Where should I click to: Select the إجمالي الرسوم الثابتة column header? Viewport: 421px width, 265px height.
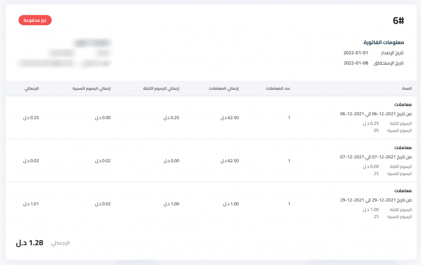click(x=160, y=88)
